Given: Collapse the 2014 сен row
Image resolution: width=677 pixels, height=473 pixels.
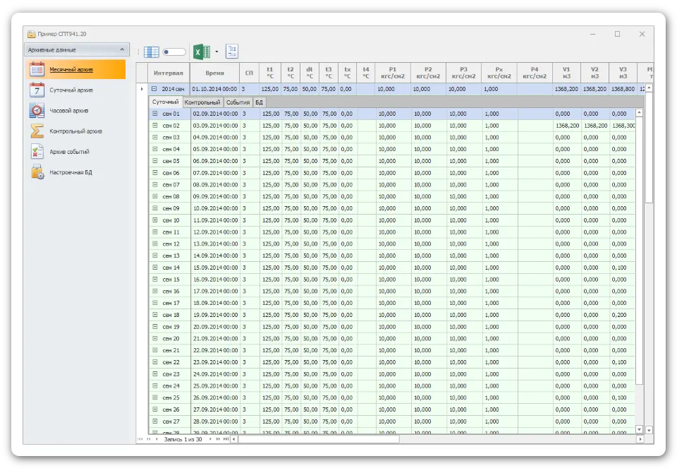Looking at the screenshot, I should click(x=154, y=90).
